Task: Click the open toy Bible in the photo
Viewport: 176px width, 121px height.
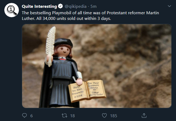Action: [x=87, y=91]
